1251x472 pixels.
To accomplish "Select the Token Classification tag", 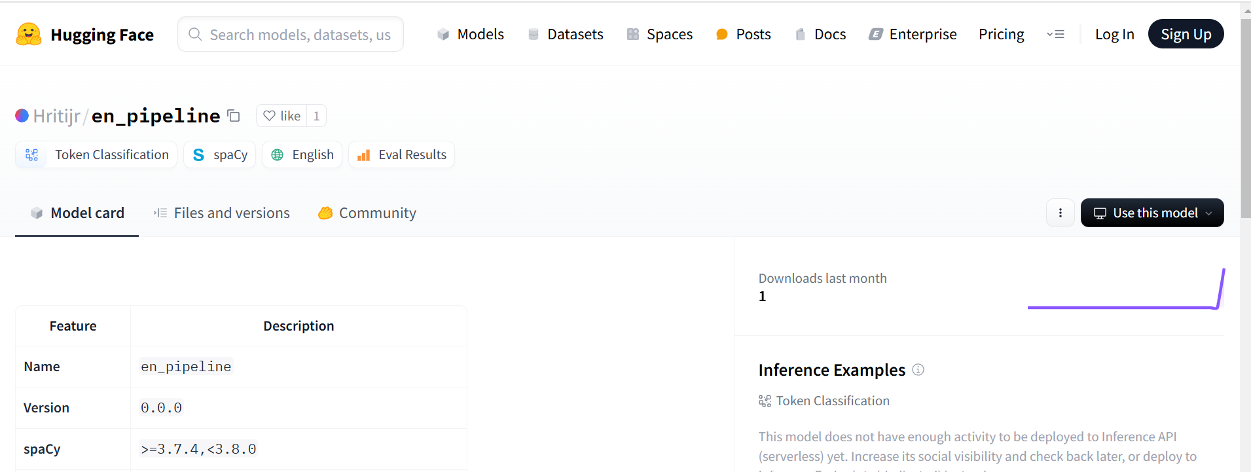I will (96, 155).
